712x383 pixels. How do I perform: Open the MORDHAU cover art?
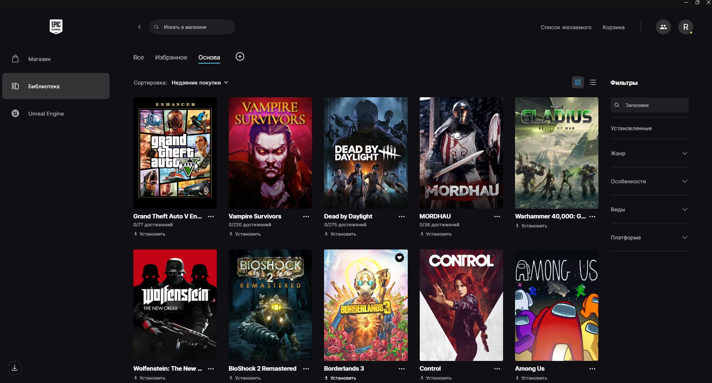pos(461,153)
